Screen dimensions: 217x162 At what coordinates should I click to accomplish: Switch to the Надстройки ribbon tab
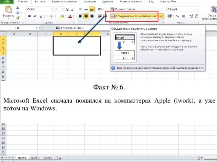pyautogui.click(x=168, y=2)
